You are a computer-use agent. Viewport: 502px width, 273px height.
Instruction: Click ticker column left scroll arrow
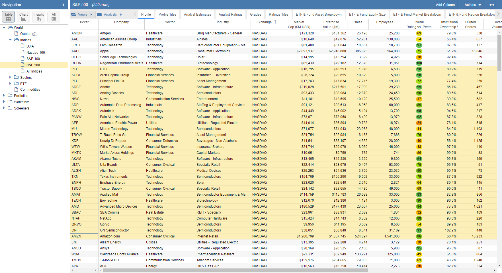(72, 270)
